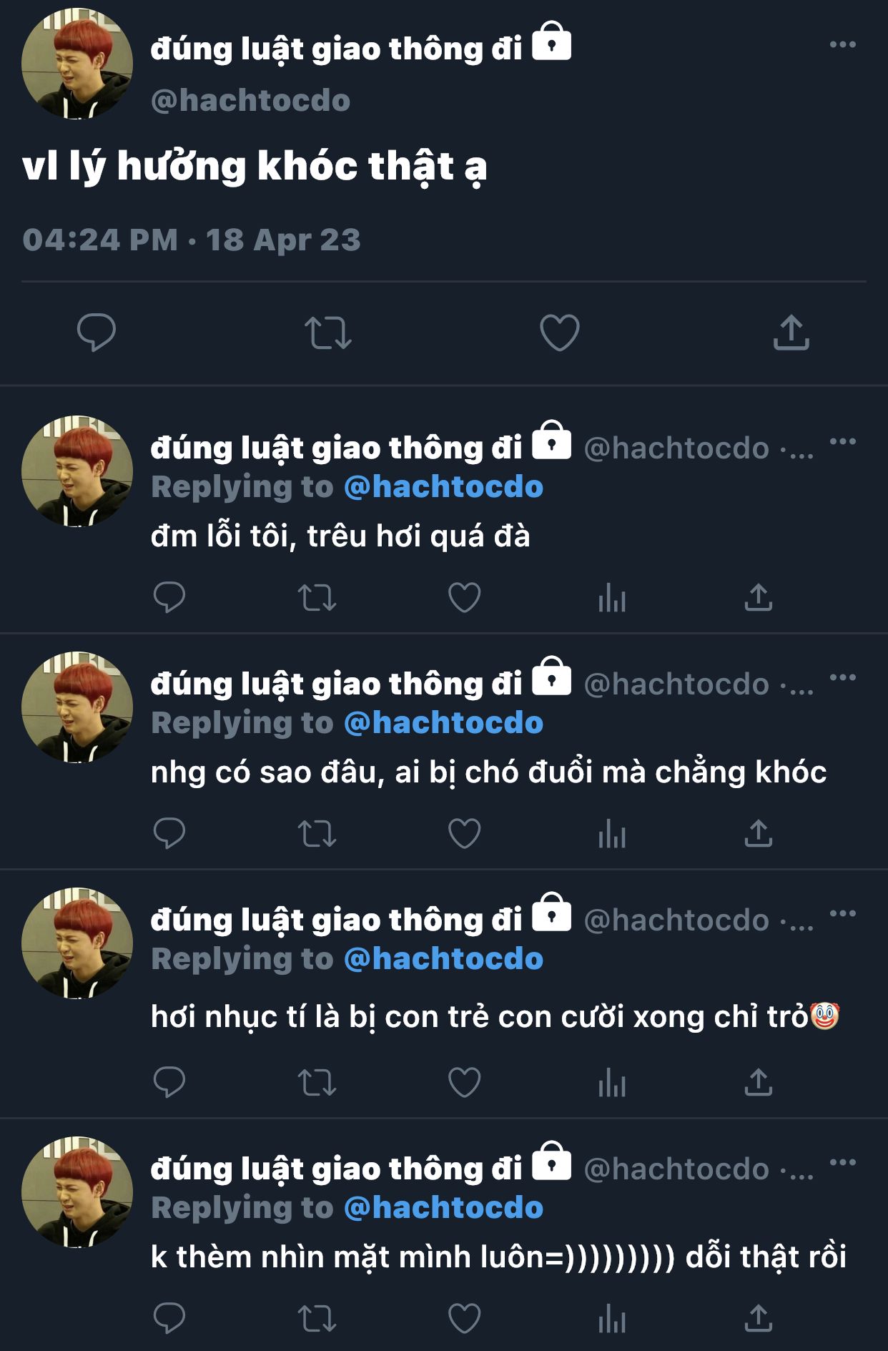View analytics for 'đm lỗi tôi' reply
This screenshot has height=1351, width=888.
[612, 597]
